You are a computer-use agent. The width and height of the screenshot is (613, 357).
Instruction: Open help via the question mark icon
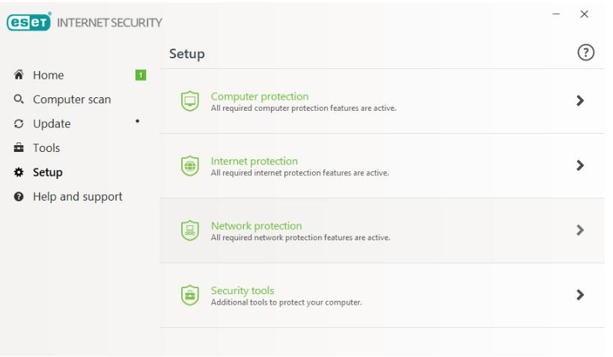click(585, 52)
